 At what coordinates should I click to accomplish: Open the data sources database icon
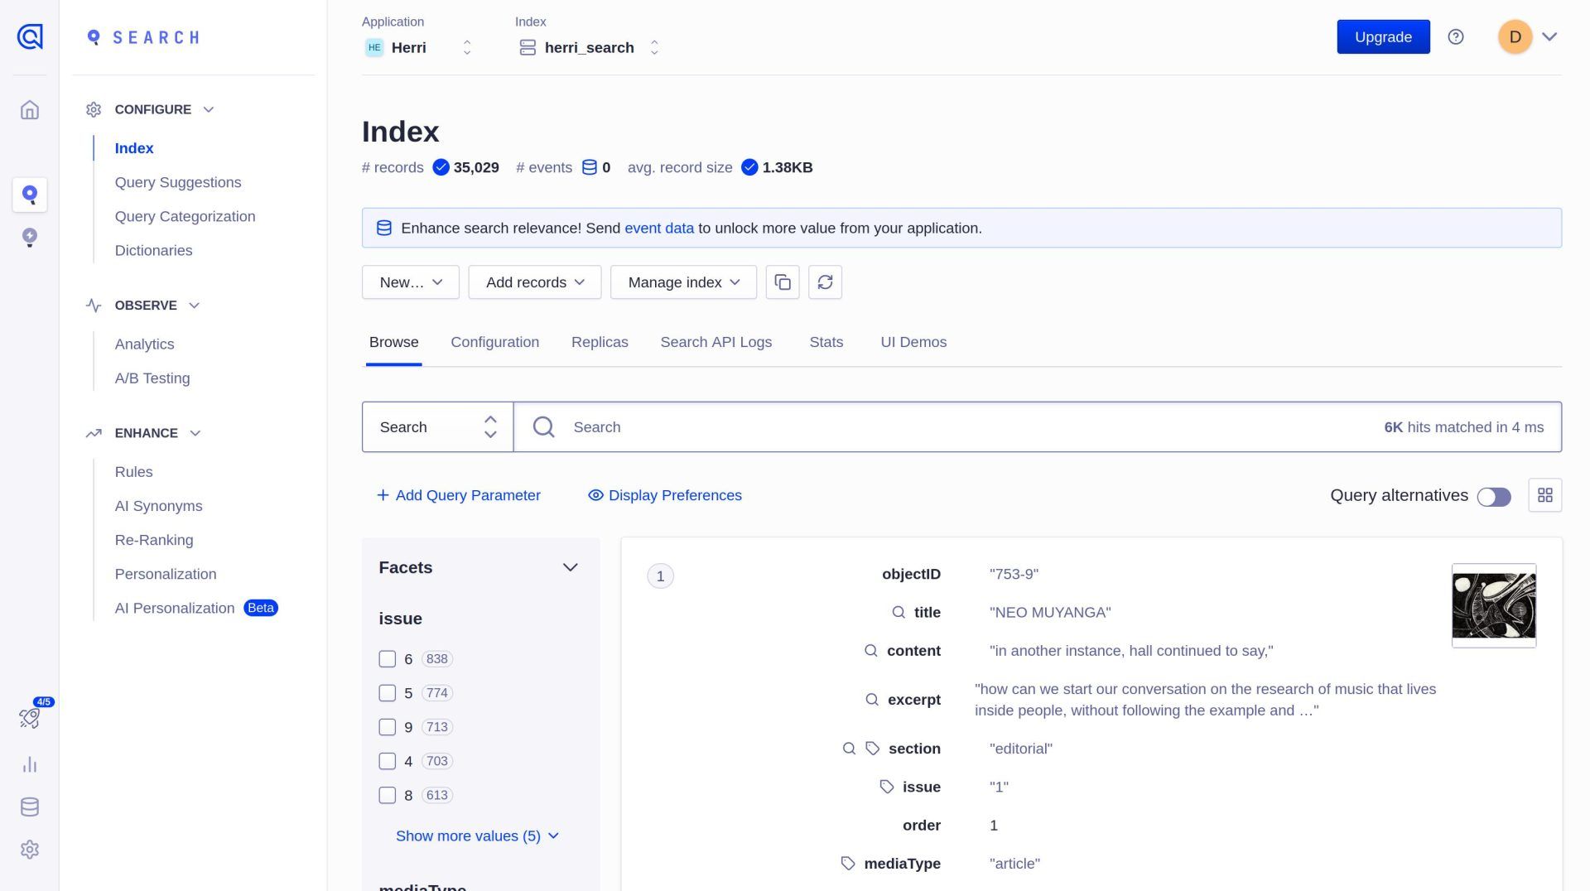(30, 807)
